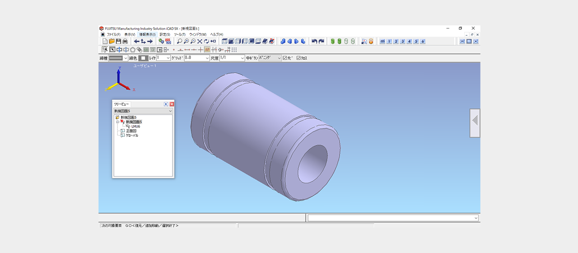This screenshot has height=253, width=578.
Task: Click the layer '3' button
Action: click(x=402, y=42)
